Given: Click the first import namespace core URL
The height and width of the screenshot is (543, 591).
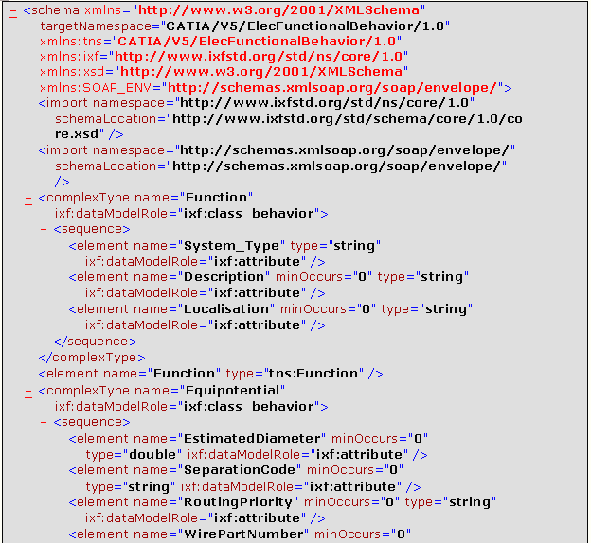Looking at the screenshot, I should click(x=324, y=103).
